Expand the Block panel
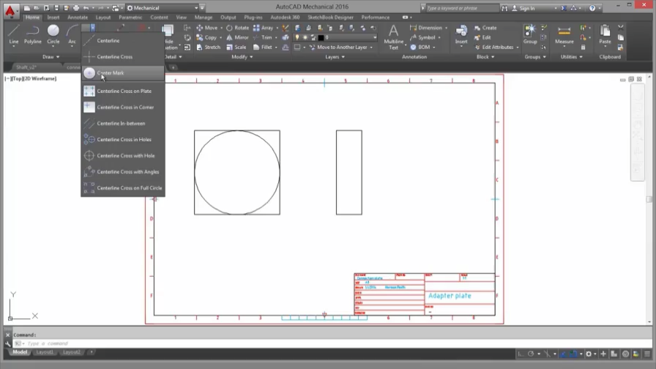Screen dimensions: 656x369 [x=485, y=56]
